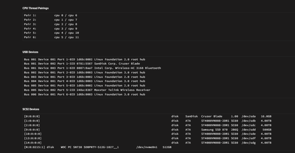This screenshot has height=153, width=295.
Task: Click the [1:0:0:0] SCSI address
Action: (32, 121)
